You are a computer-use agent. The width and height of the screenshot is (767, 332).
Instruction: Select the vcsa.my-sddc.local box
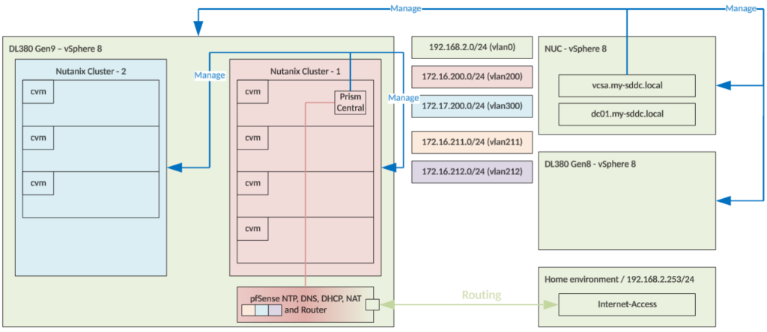[628, 85]
